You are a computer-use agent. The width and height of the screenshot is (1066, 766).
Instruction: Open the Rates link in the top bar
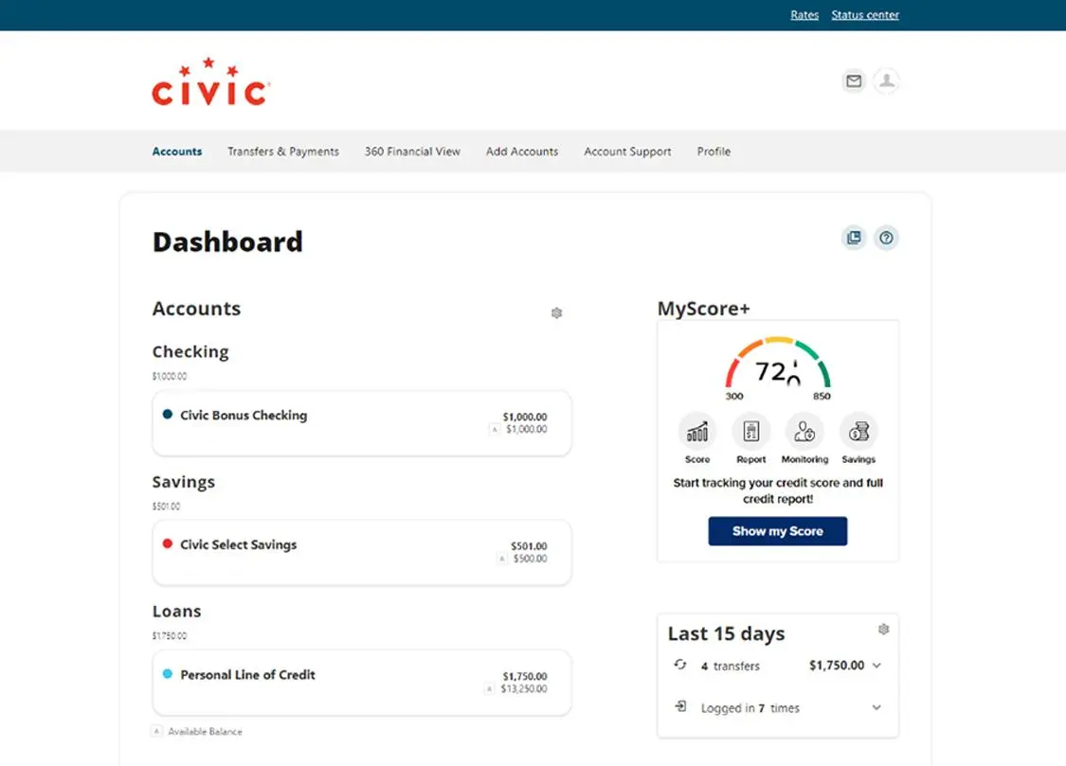pos(804,14)
